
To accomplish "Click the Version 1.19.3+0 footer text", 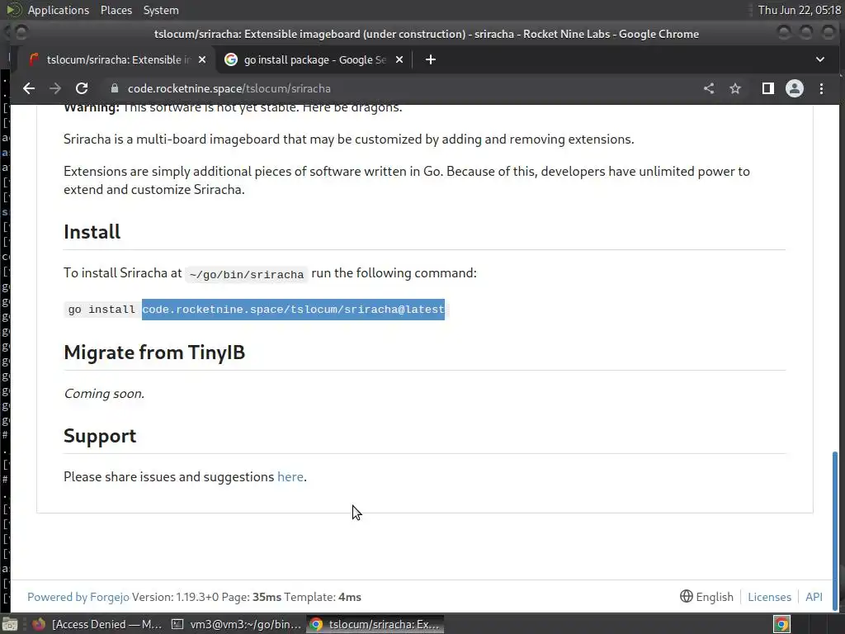I will 175,597.
